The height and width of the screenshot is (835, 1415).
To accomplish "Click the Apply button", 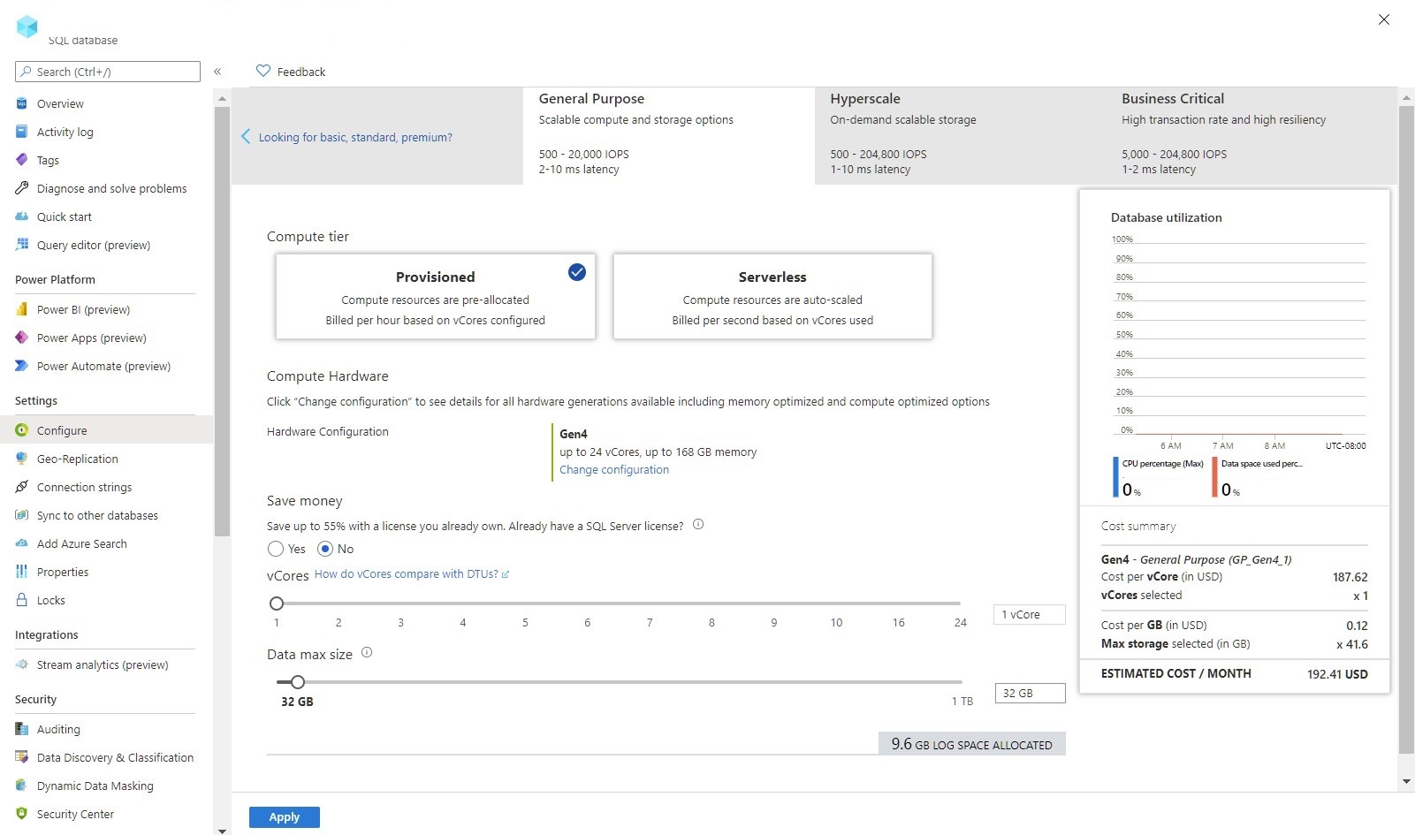I will tap(285, 817).
